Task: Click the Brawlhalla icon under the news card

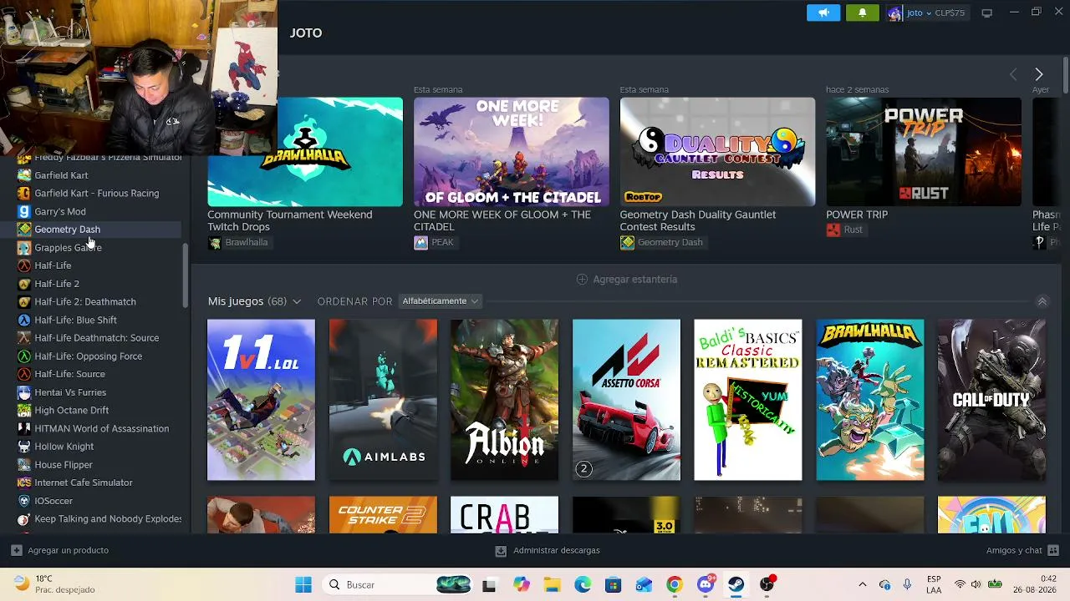Action: coord(215,242)
